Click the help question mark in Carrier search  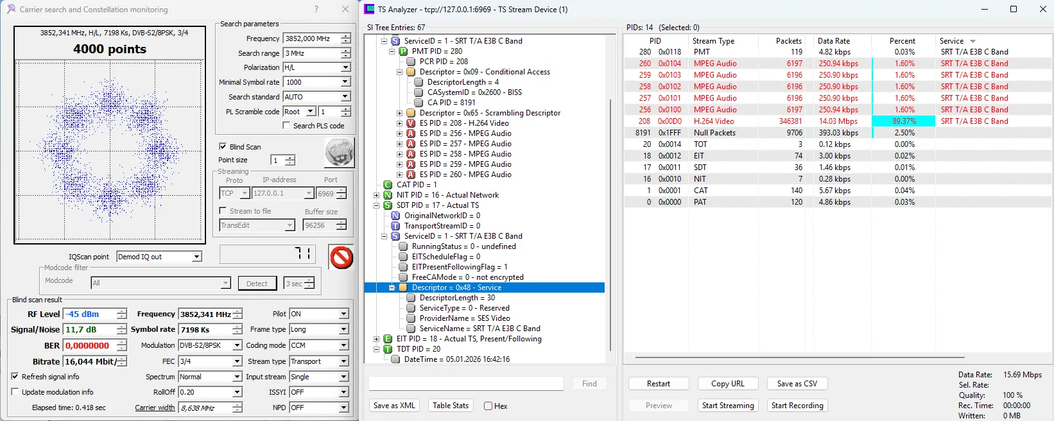(x=316, y=9)
